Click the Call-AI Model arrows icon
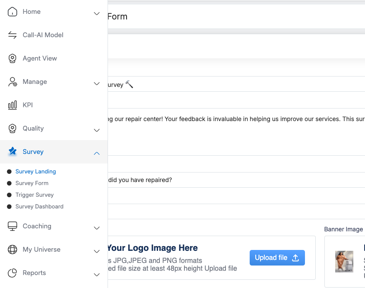The height and width of the screenshot is (288, 365). [13, 35]
